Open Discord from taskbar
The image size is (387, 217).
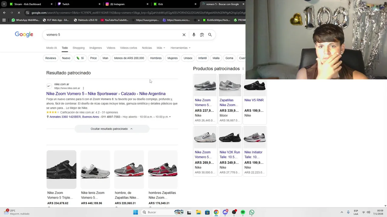(x=225, y=212)
